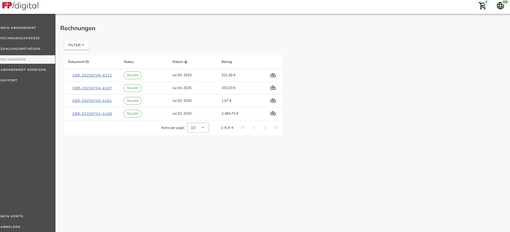
Task: Download invoice CBR-20250703-4181 via cloud icon
Action: click(273, 101)
